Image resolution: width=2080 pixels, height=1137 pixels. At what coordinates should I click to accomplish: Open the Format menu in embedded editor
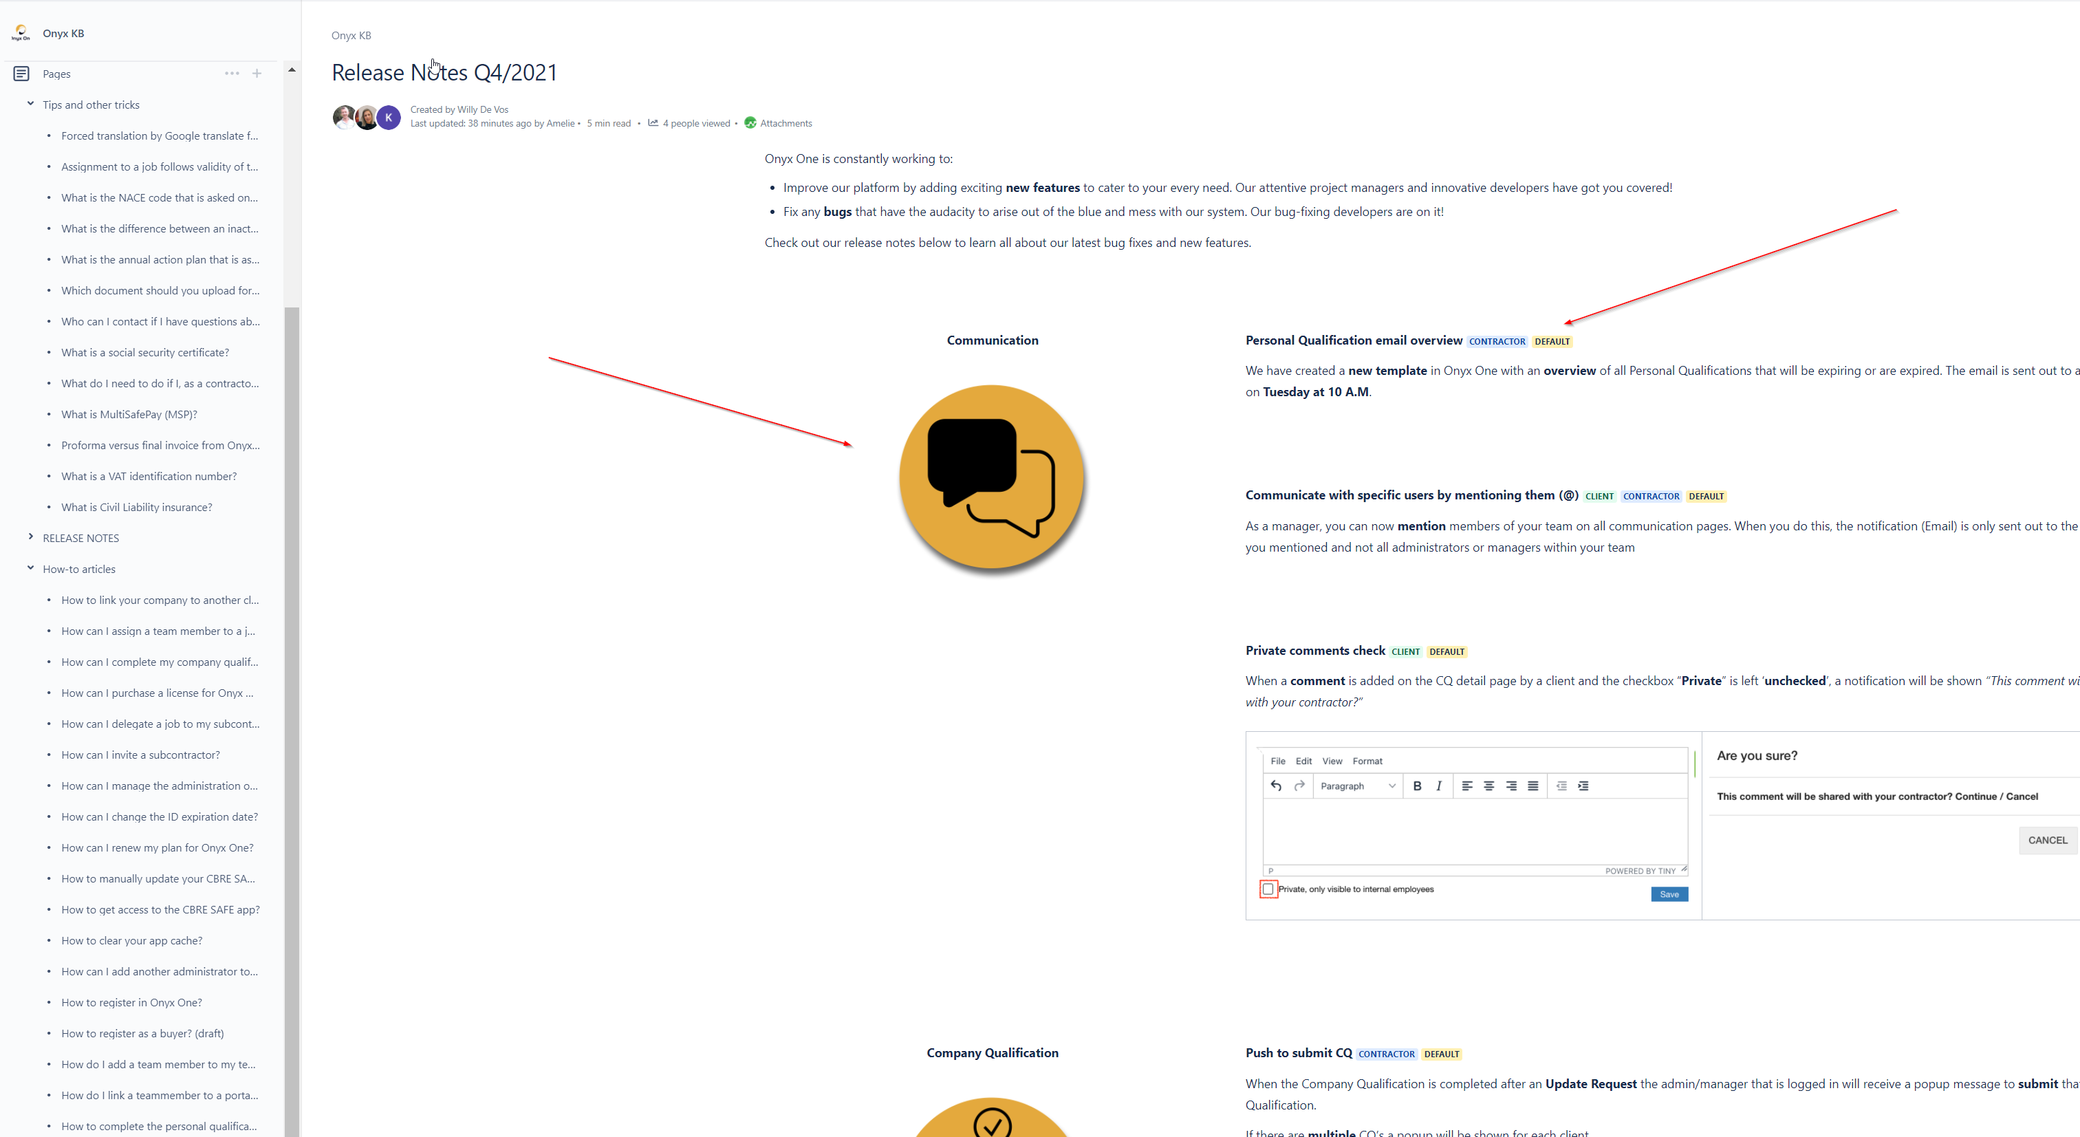pyautogui.click(x=1368, y=761)
